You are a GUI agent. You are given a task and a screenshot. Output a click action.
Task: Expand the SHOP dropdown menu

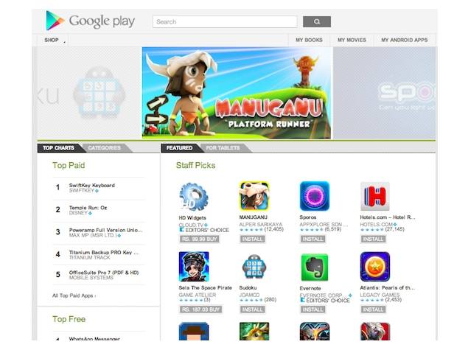53,40
